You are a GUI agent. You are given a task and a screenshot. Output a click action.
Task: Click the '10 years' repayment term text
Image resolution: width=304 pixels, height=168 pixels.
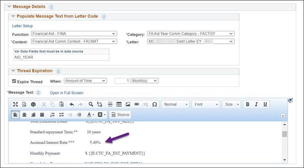pyautogui.click(x=94, y=132)
